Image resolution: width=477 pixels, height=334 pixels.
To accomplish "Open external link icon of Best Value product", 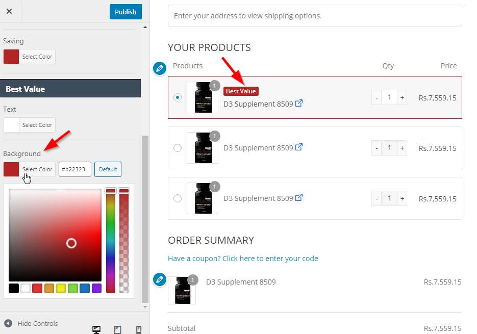I will click(x=299, y=103).
